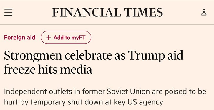Click the word Trump in the headline
Screen dimensions: 214x110
[x=146, y=56]
